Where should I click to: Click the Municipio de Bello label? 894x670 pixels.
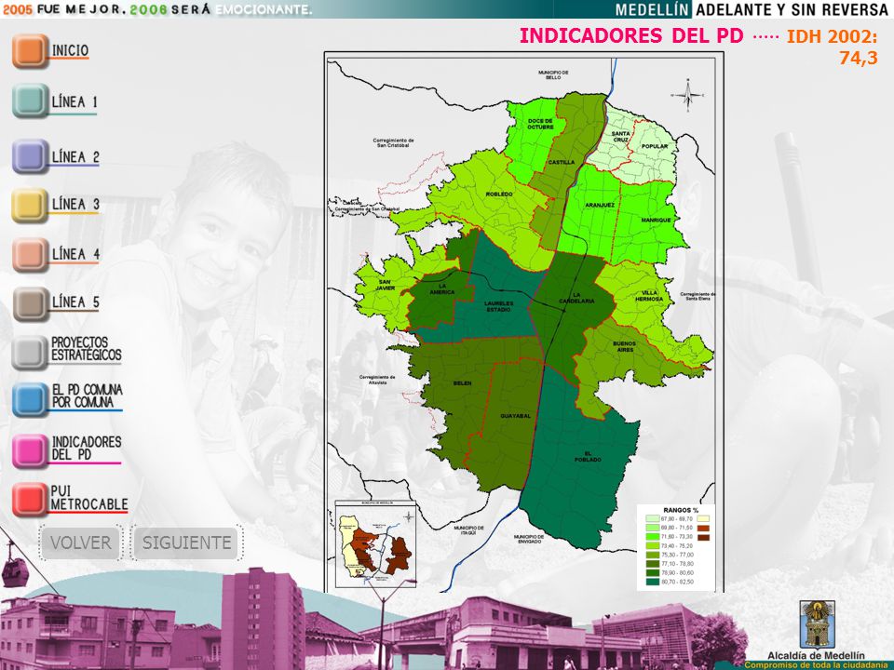(x=553, y=74)
